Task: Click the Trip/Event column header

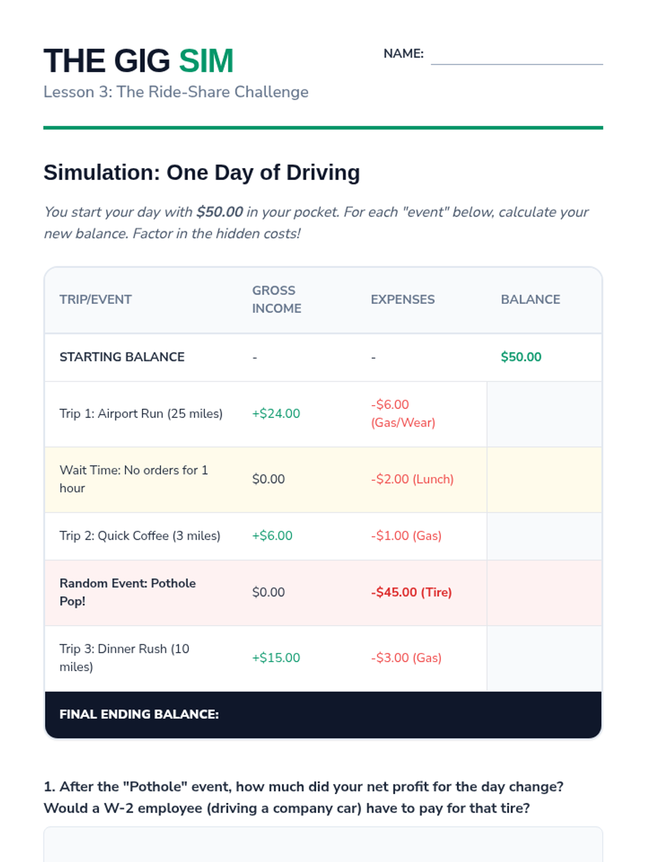Action: click(x=96, y=300)
